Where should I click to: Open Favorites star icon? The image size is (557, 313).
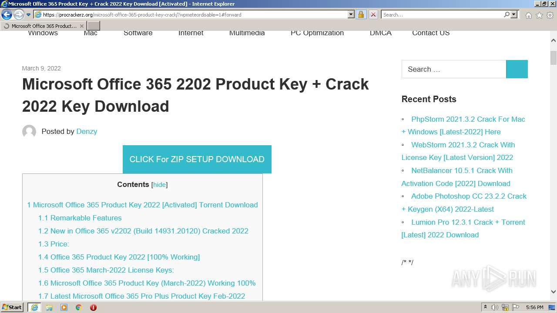pyautogui.click(x=539, y=15)
